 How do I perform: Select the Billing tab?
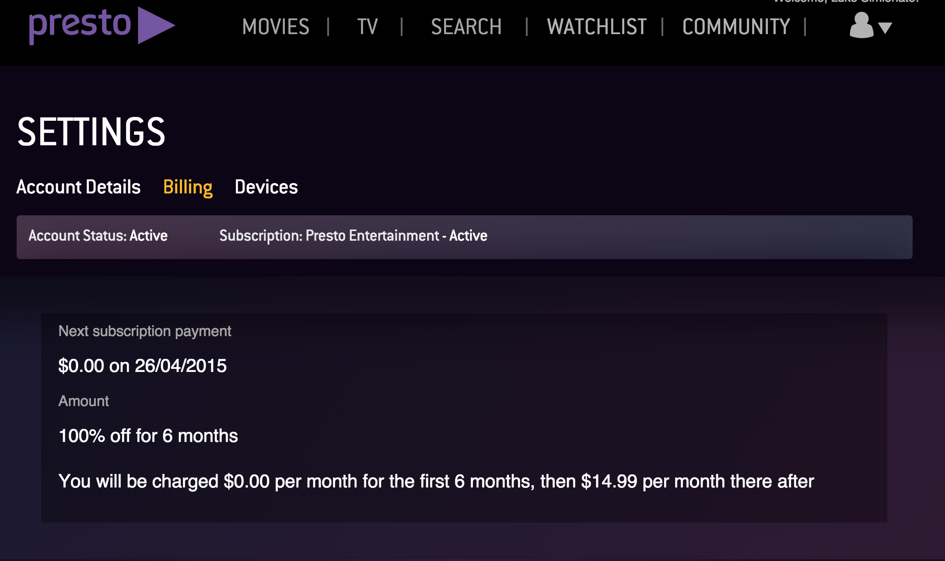(188, 187)
